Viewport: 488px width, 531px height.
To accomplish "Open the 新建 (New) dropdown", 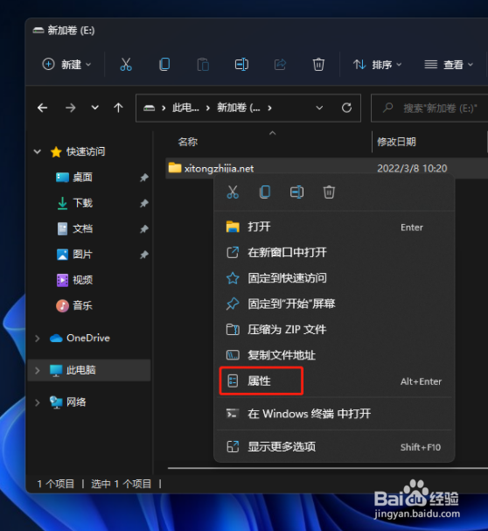I will pyautogui.click(x=66, y=65).
